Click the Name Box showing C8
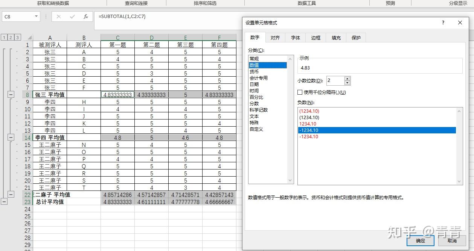This screenshot has width=474, height=251. point(18,17)
